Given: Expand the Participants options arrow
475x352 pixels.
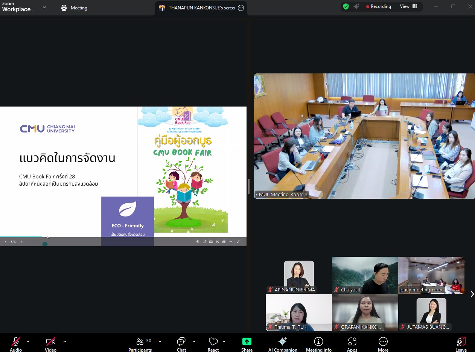Looking at the screenshot, I should 160,341.
